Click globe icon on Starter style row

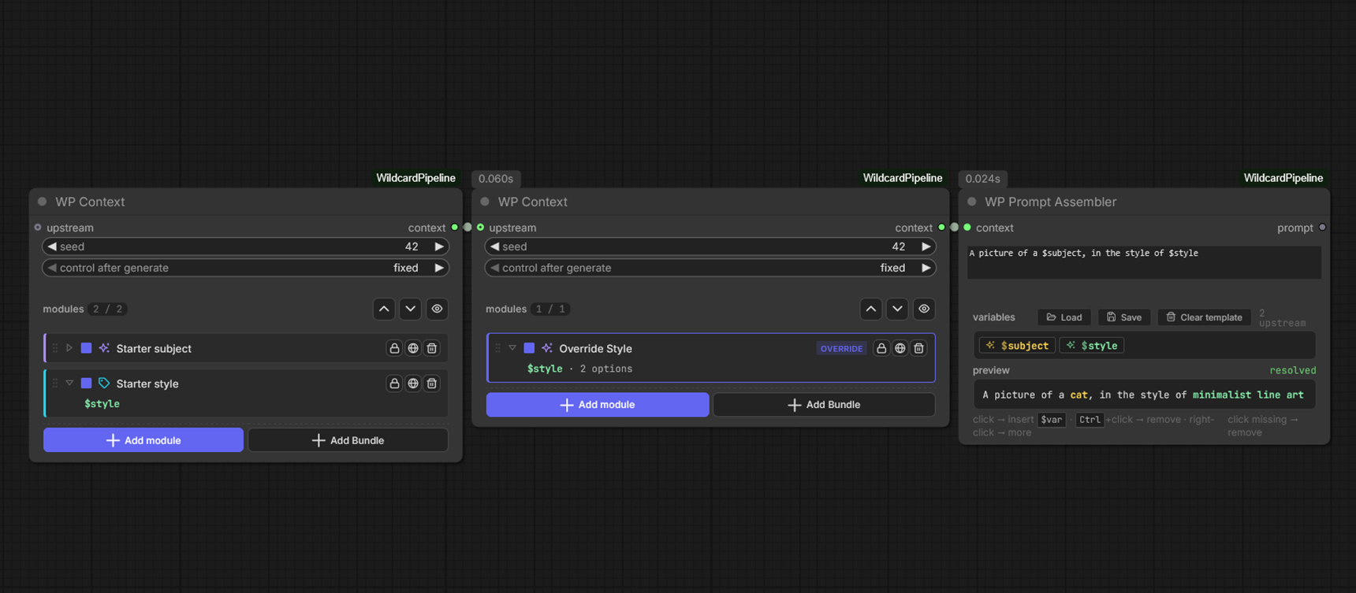413,384
